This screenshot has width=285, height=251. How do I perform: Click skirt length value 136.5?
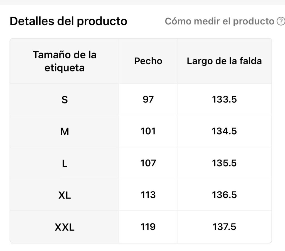click(224, 195)
